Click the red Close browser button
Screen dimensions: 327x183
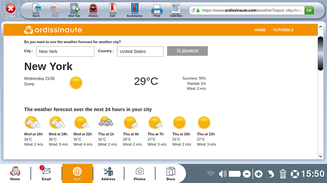coord(11,9)
